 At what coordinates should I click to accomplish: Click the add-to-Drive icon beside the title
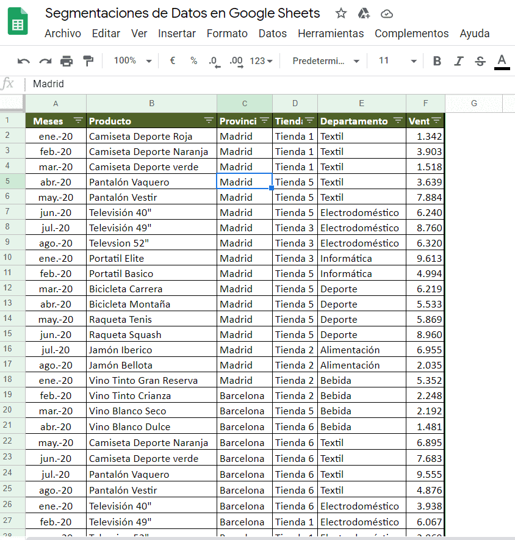364,13
